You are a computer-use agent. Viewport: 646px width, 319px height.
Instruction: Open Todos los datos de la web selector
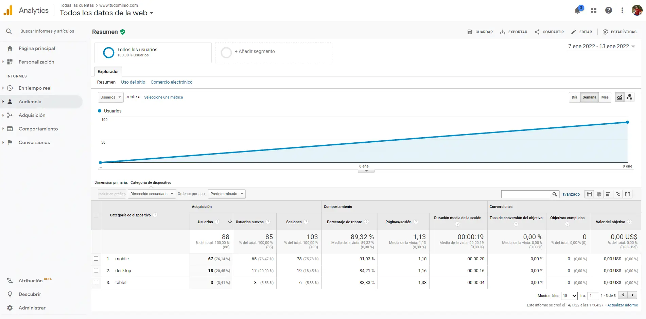coord(106,13)
